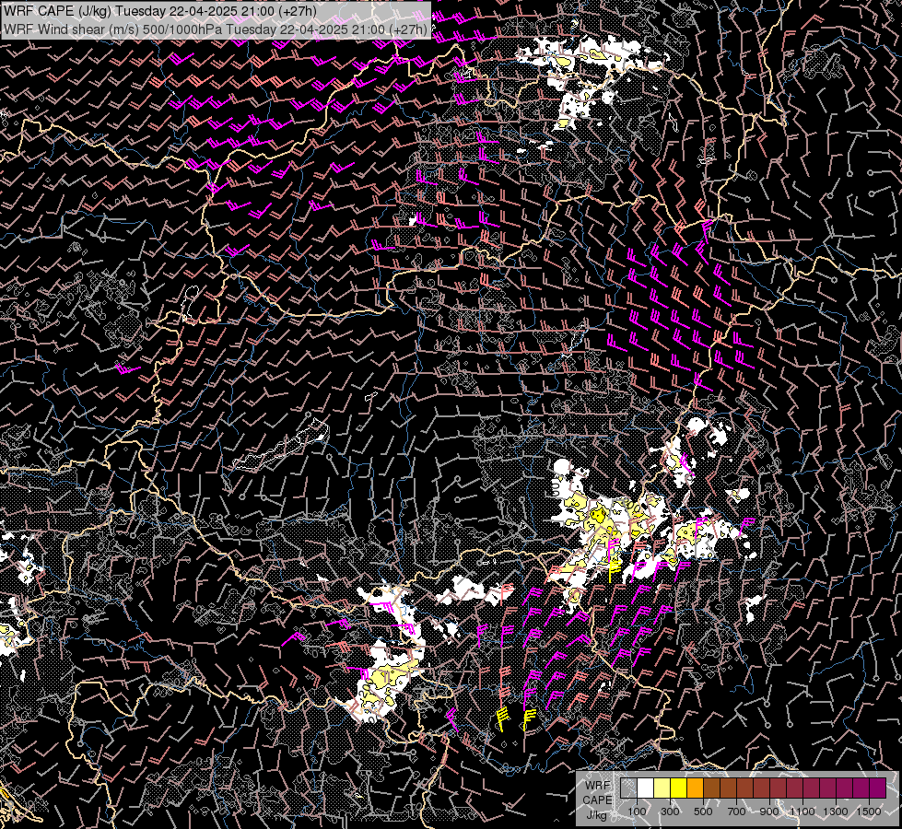Click the 'WRF CAPE (J/kg)' title line
Image resolution: width=902 pixels, height=829 pixels.
coord(160,11)
